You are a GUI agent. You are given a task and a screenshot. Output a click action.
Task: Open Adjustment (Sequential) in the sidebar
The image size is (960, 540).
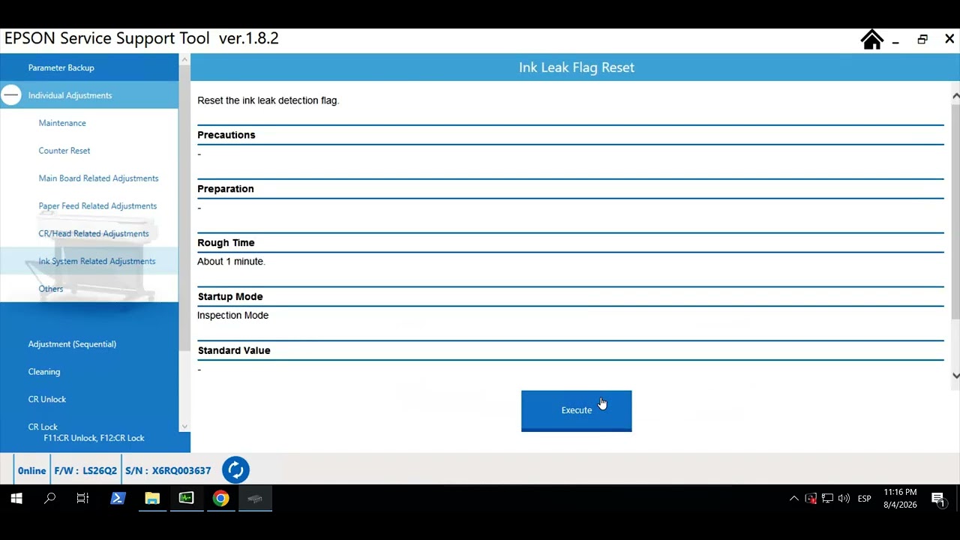coord(72,344)
